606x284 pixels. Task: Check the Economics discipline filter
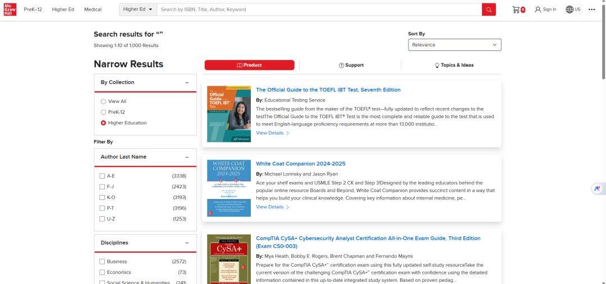(x=102, y=272)
